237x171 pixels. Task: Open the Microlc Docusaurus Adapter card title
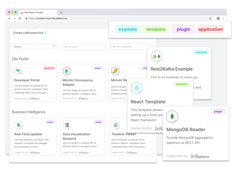click(x=78, y=82)
